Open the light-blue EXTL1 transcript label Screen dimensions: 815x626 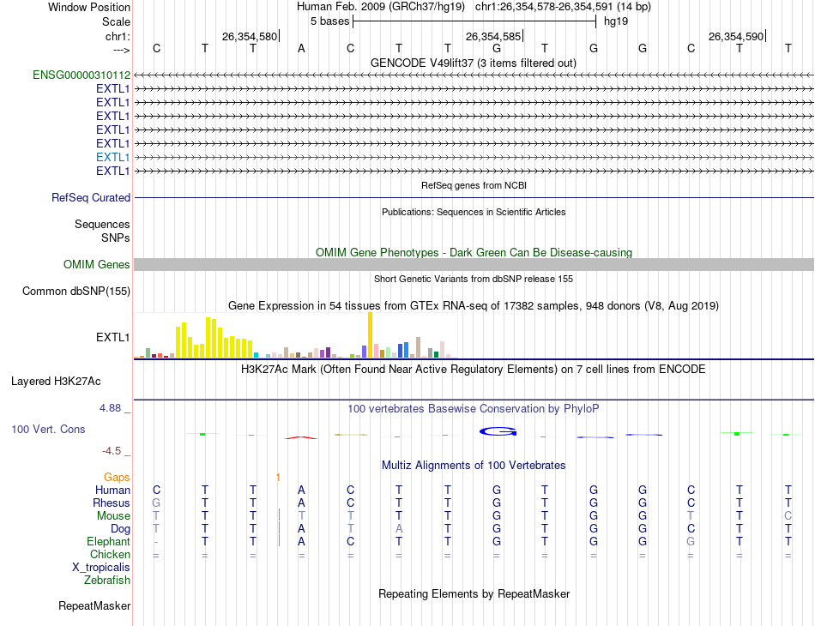point(112,158)
